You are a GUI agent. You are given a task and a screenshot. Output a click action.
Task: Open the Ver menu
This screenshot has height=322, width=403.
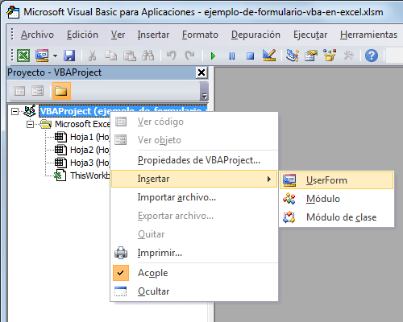[118, 35]
